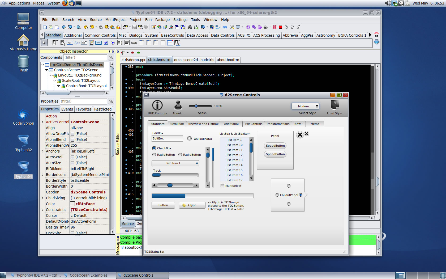Toggle AutoSize checkbox in Object Inspector
Viewport: 446px width, 279px height.
coord(72,163)
